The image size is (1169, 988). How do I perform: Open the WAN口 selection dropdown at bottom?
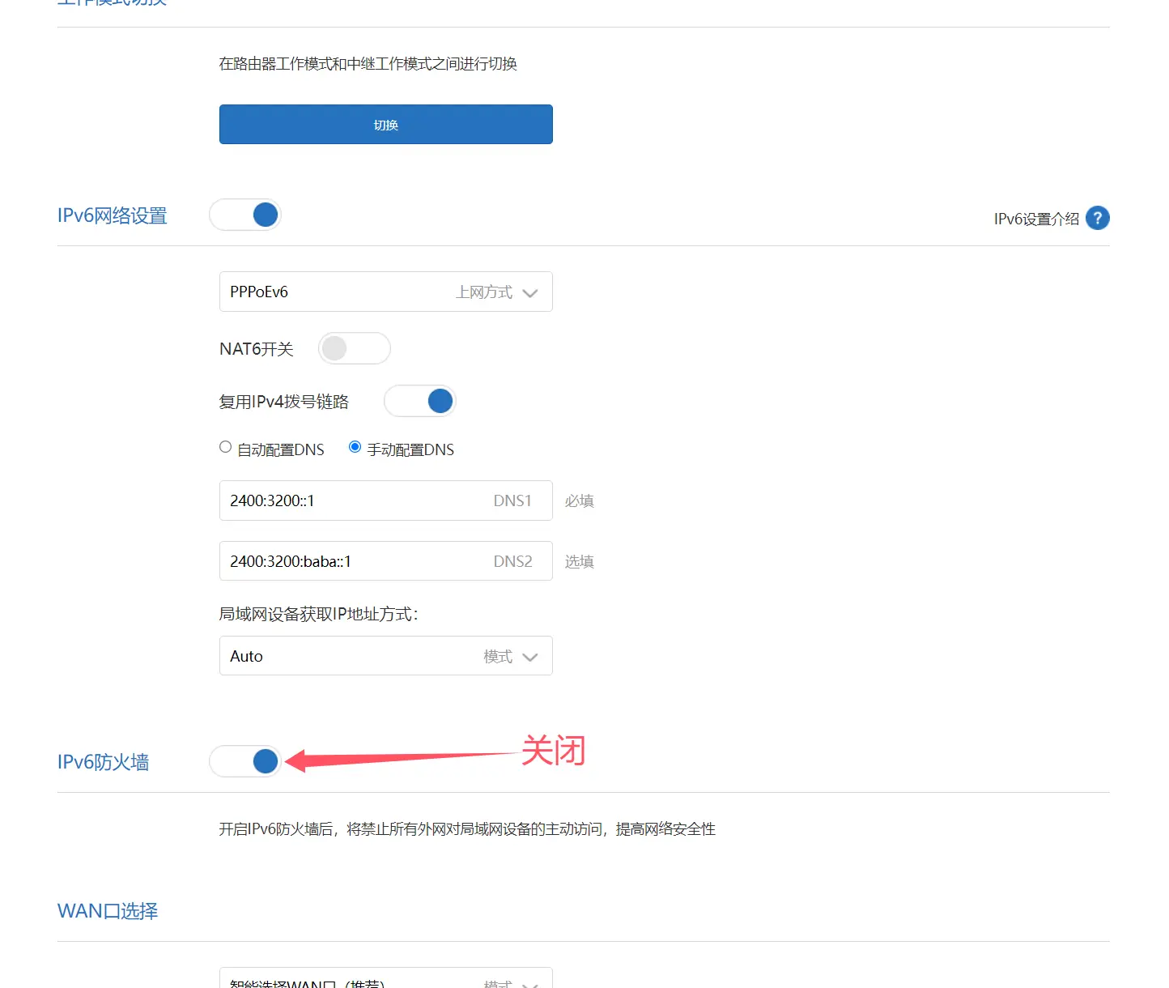coord(385,981)
